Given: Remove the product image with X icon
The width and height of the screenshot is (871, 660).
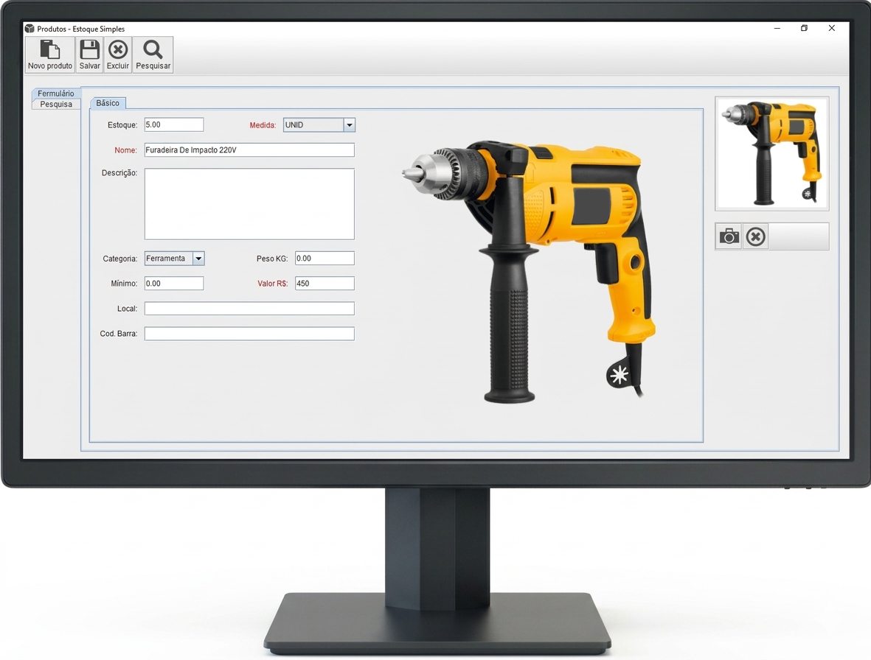Looking at the screenshot, I should click(x=755, y=236).
